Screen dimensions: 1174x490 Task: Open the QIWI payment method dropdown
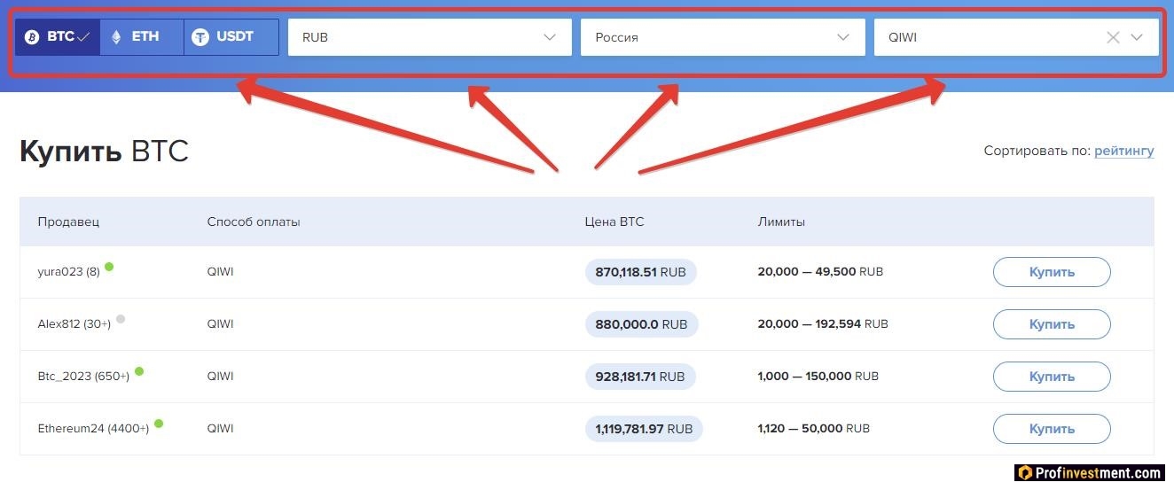1016,37
